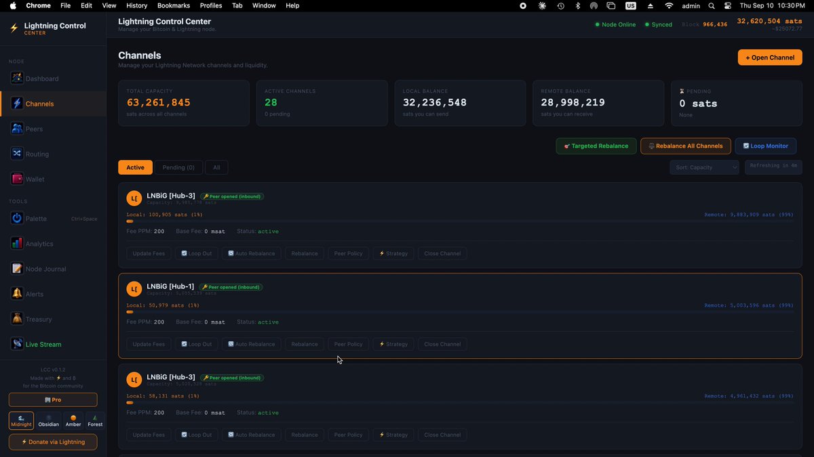Viewport: 814px width, 457px height.
Task: Click Auto Rebalance for LNBiG [Hub-1]
Action: coord(251,344)
